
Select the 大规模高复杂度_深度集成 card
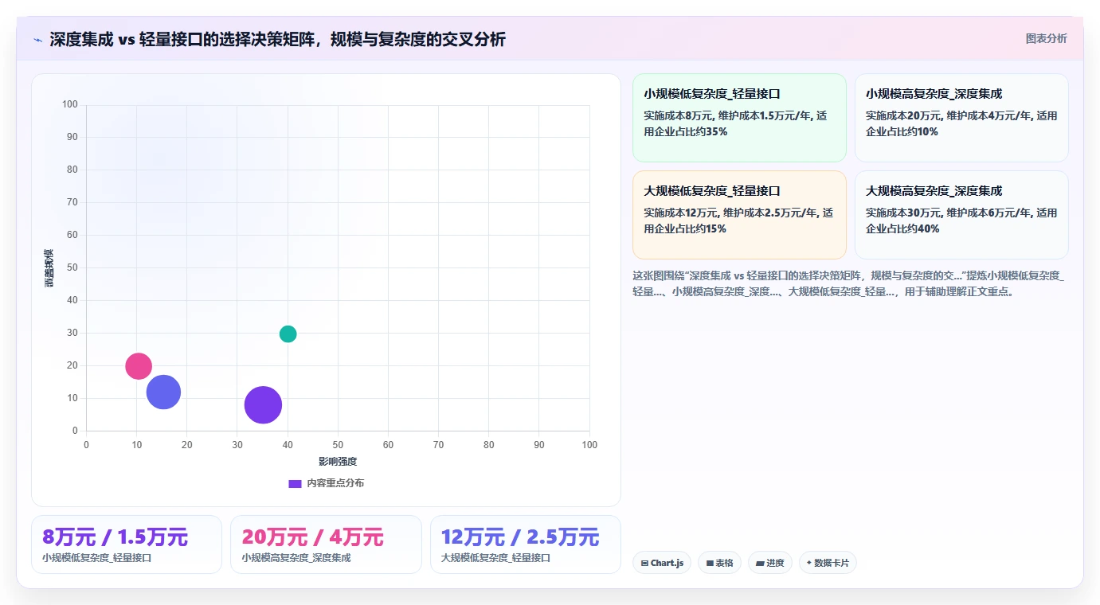coord(961,215)
